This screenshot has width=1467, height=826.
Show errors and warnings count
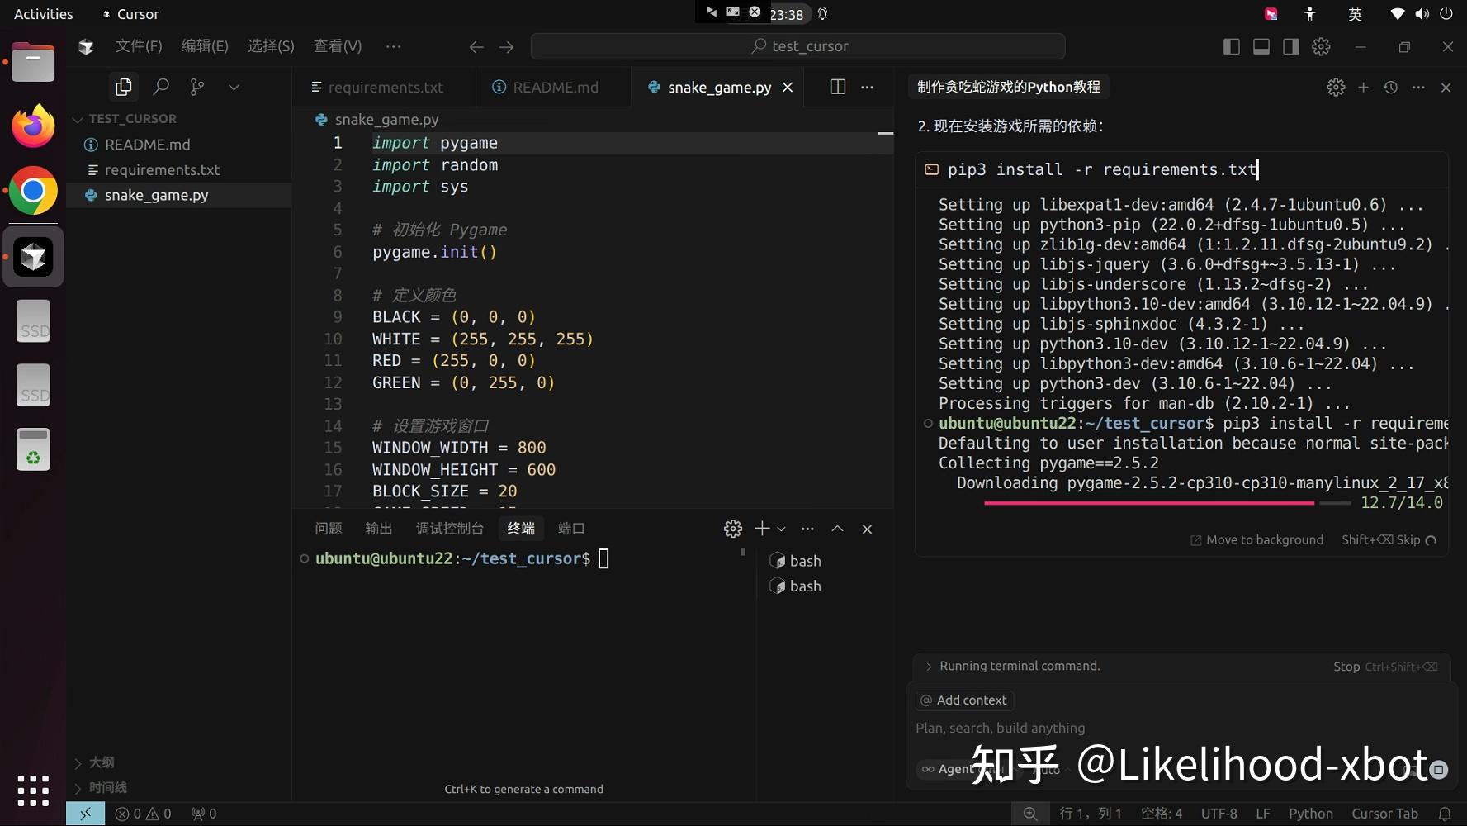(143, 814)
